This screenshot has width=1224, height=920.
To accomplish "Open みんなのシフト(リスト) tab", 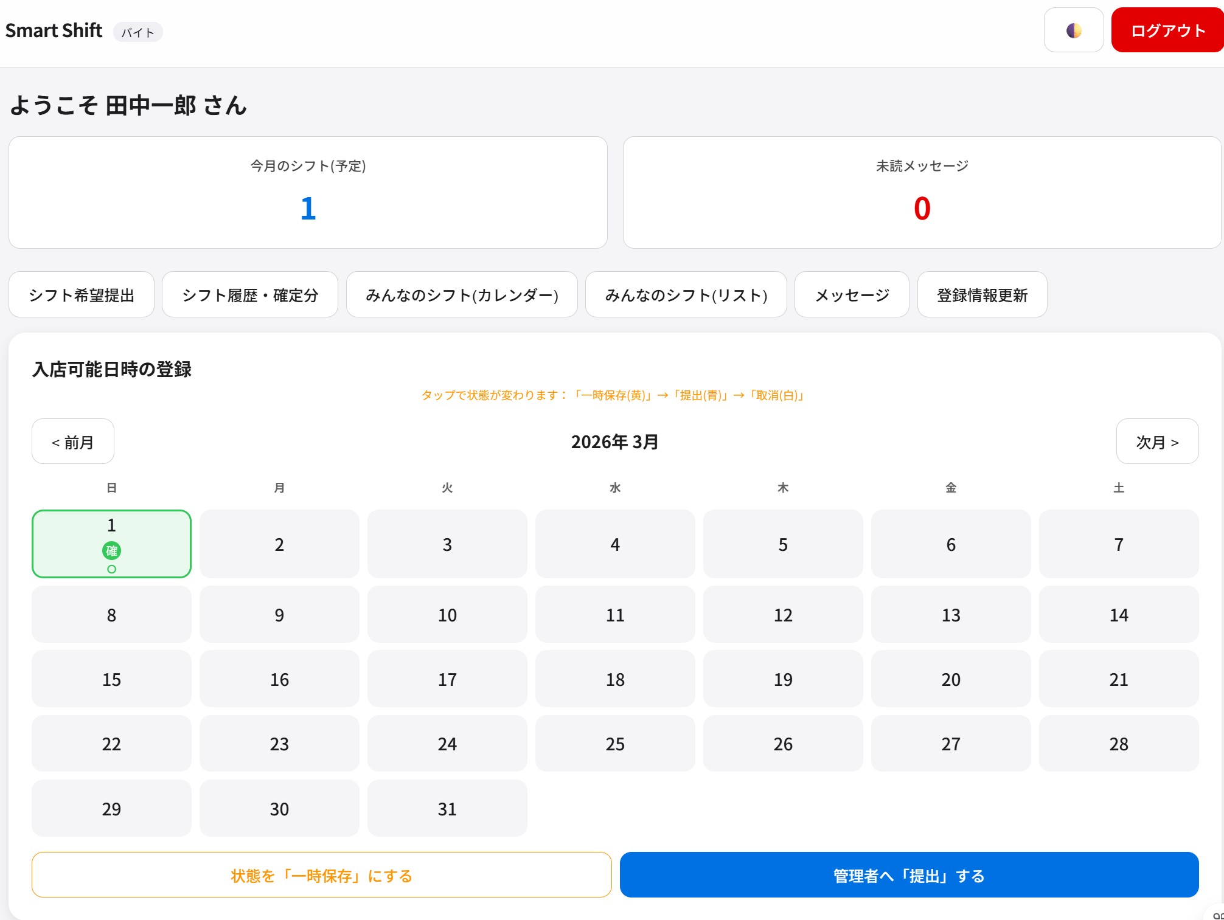I will tap(686, 295).
